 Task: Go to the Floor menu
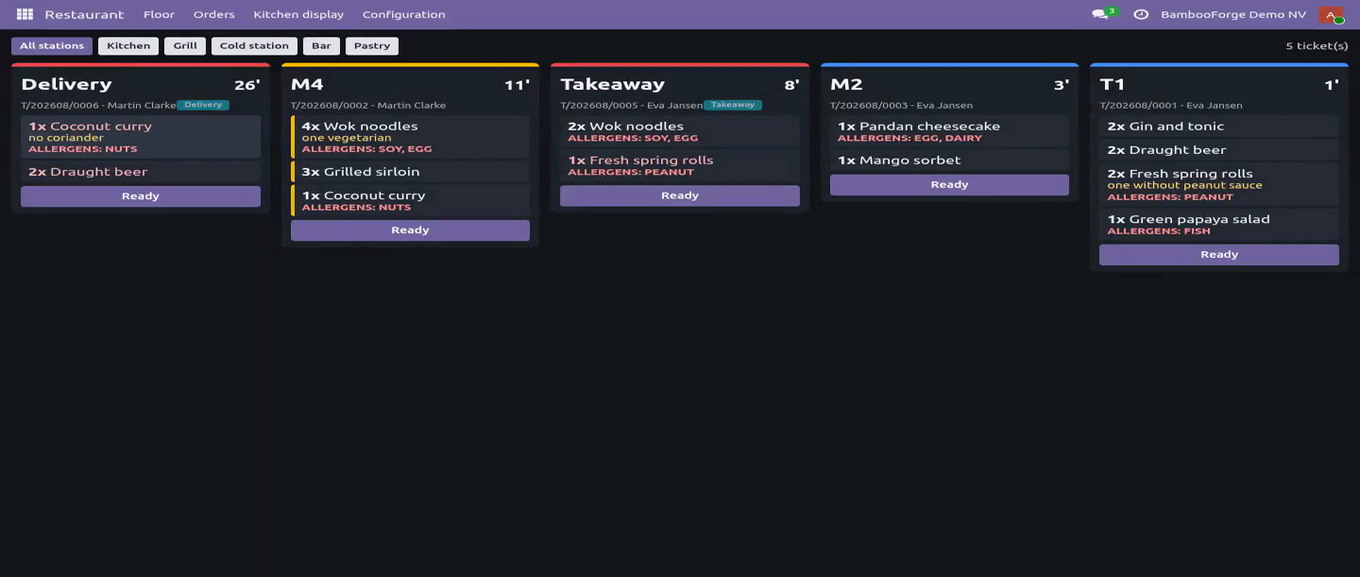tap(159, 14)
